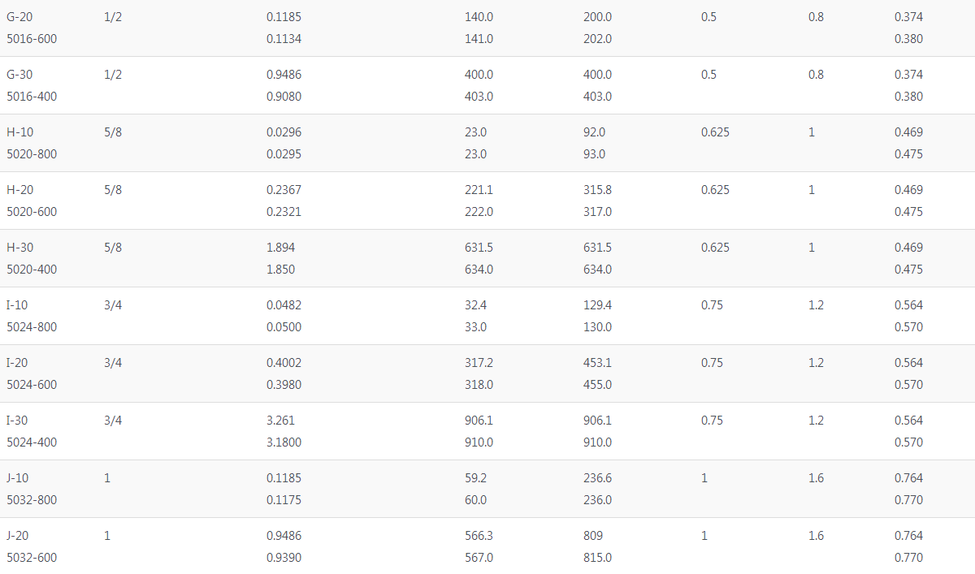Viewport: 975px width, 574px height.
Task: Select the 809 value in J-20 row
Action: [593, 536]
